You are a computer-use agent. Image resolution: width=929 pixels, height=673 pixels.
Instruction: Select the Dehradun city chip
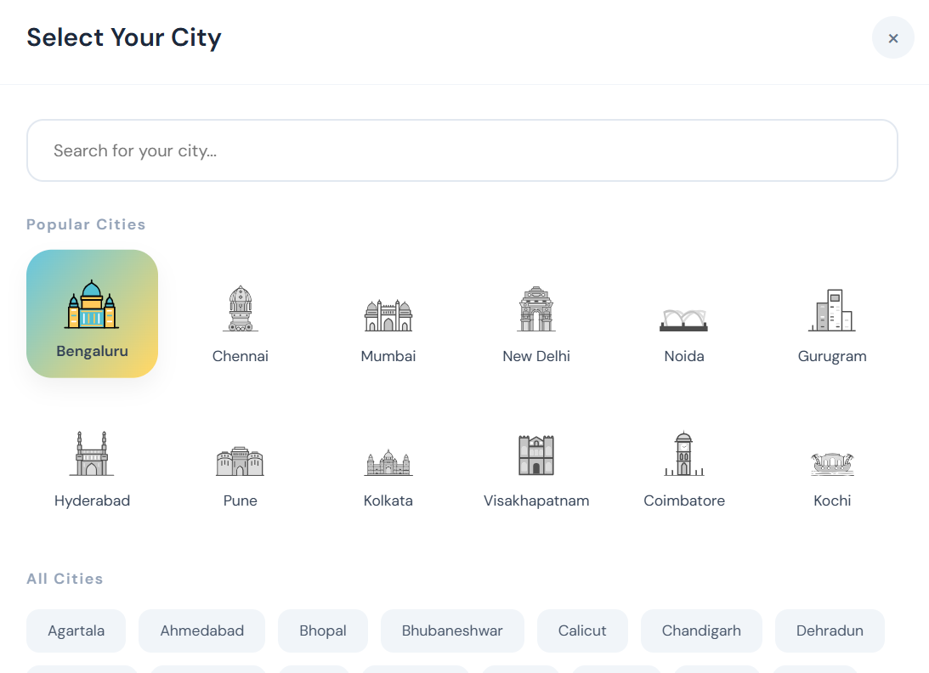(x=830, y=631)
